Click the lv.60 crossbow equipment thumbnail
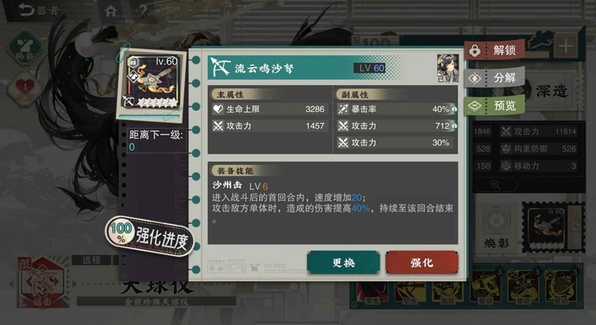596x325 pixels. click(153, 84)
